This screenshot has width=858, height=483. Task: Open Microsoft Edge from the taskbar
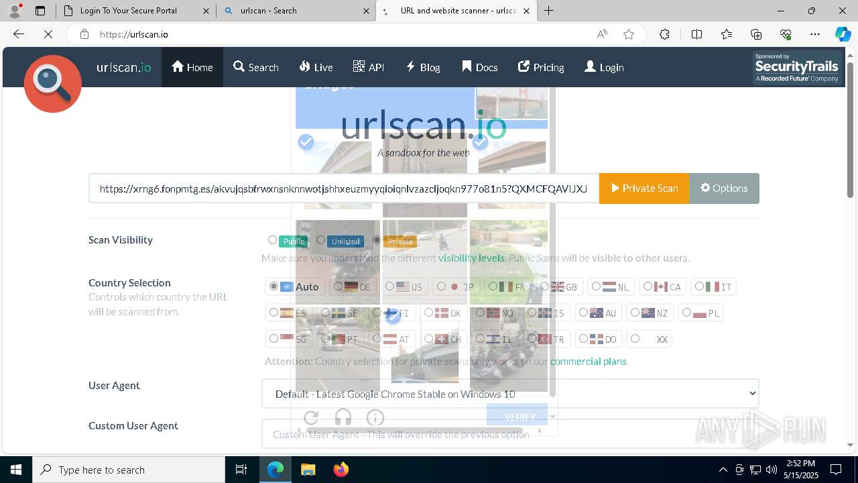click(x=275, y=470)
